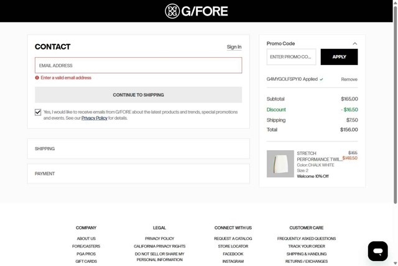398x266 pixels.
Task: Open About Us footer link
Action: [86, 239]
